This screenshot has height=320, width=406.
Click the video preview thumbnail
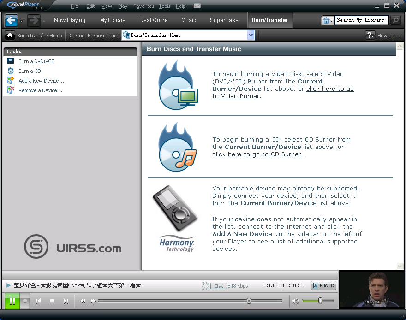371,290
